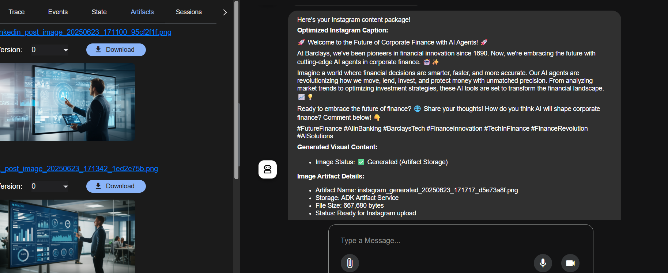Click the AI touchscreen image thumbnail
Viewport: 668px width, 273px height.
coord(68,102)
